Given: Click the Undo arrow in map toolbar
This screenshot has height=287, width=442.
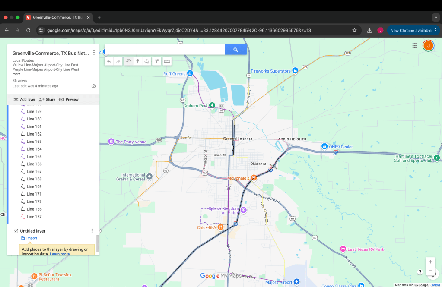Looking at the screenshot, I should pos(109,61).
